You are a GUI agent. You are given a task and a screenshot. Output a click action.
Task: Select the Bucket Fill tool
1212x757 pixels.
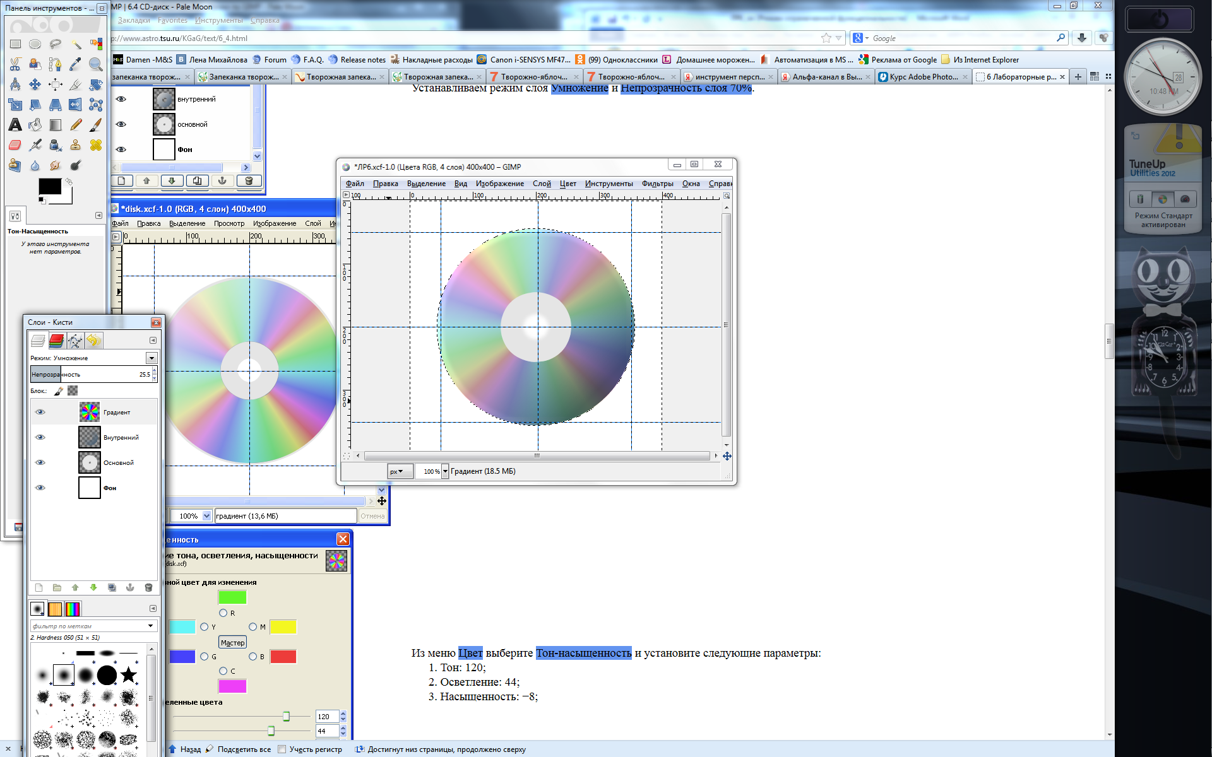tap(35, 125)
